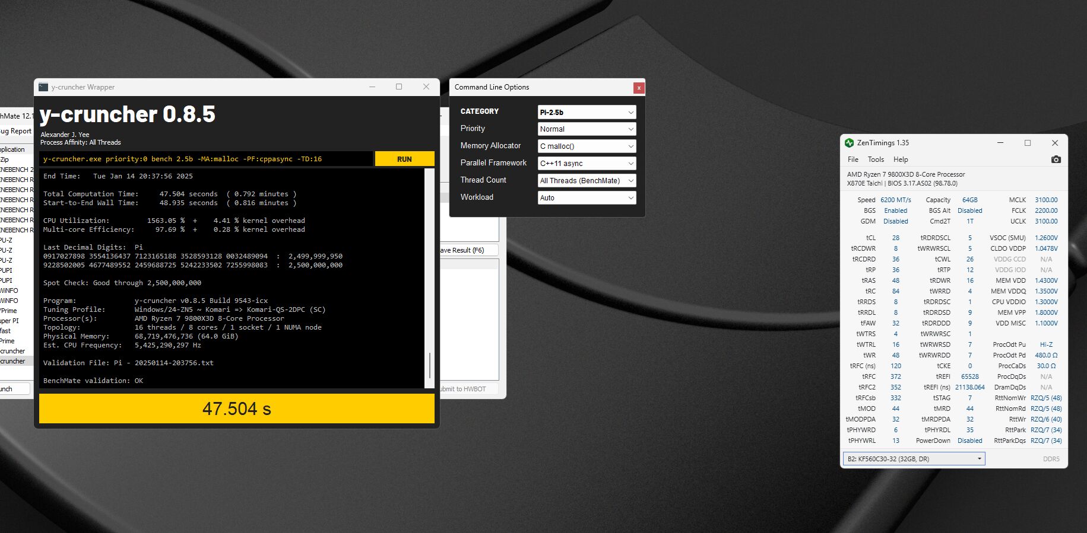Click the BGS Enabled value

pyautogui.click(x=895, y=210)
